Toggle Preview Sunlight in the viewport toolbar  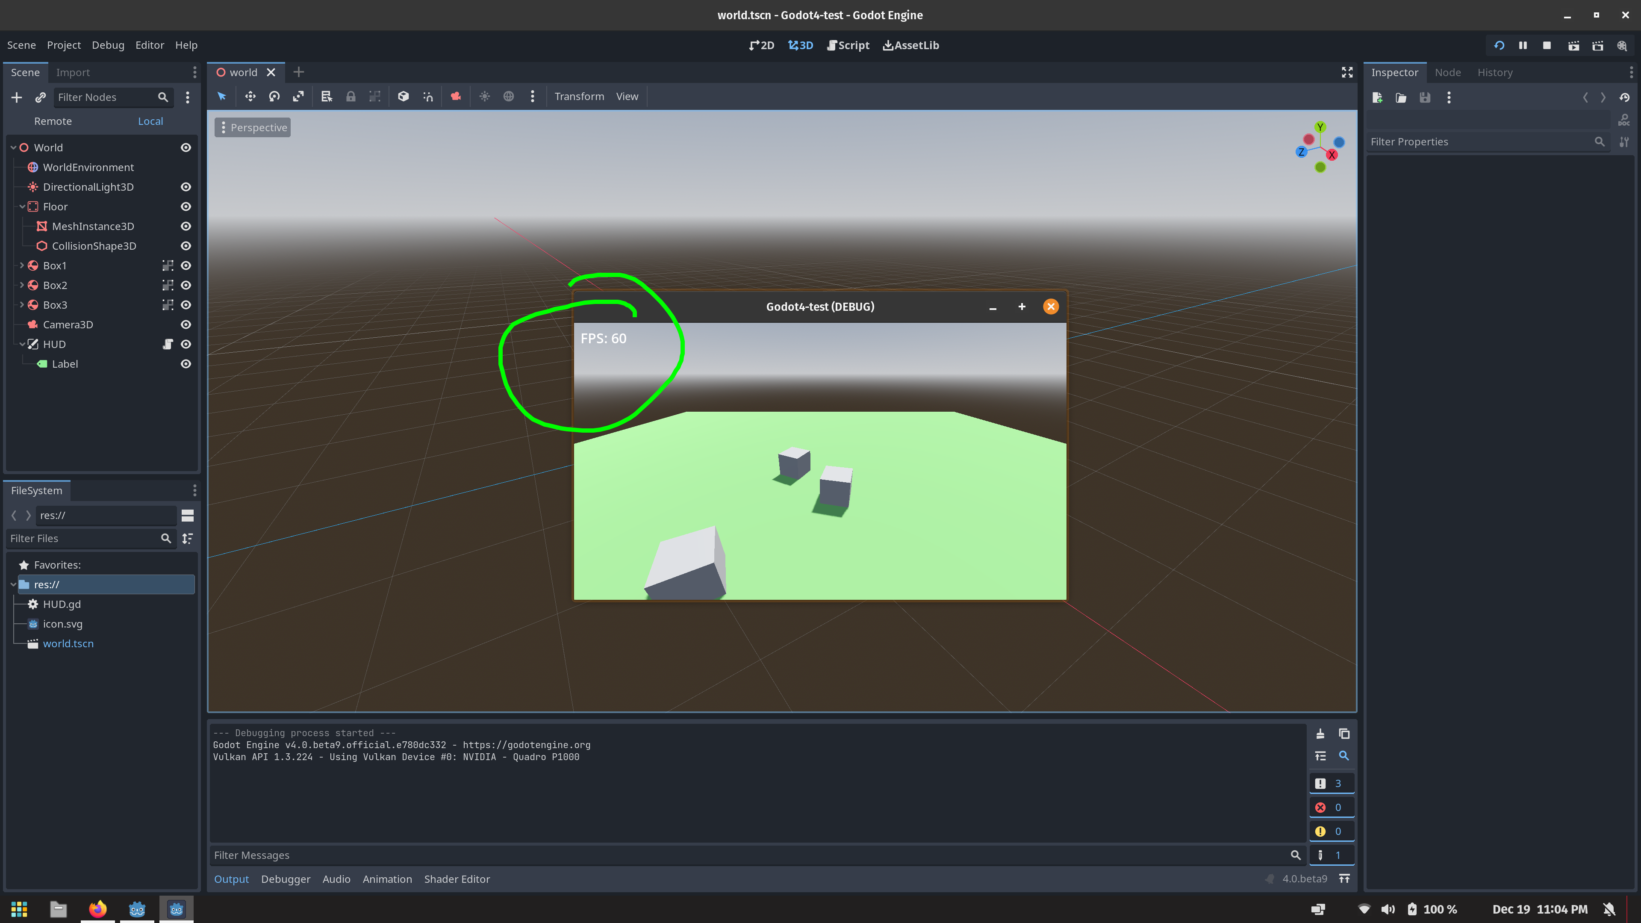[x=484, y=96]
